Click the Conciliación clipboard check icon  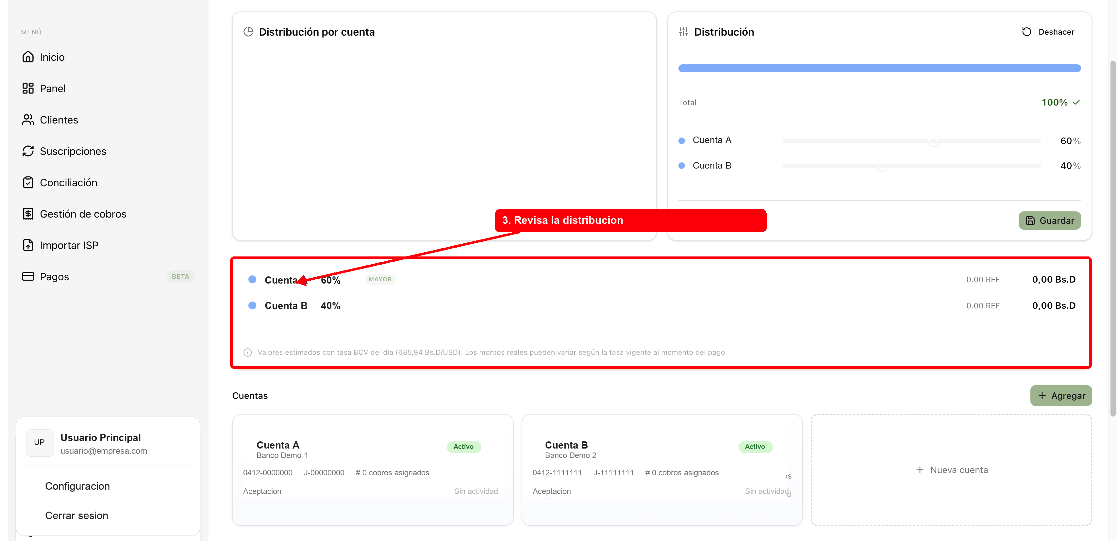pyautogui.click(x=28, y=183)
